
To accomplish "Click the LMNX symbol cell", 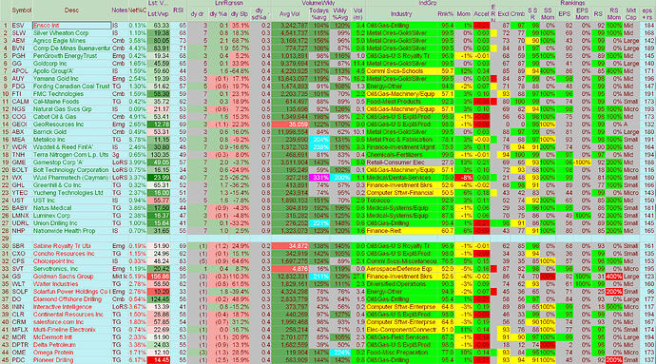I will coord(21,216).
